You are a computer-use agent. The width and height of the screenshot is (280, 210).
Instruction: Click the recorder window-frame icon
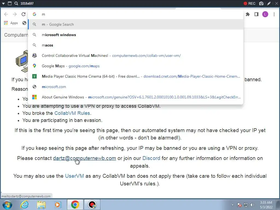pyautogui.click(x=10, y=3)
